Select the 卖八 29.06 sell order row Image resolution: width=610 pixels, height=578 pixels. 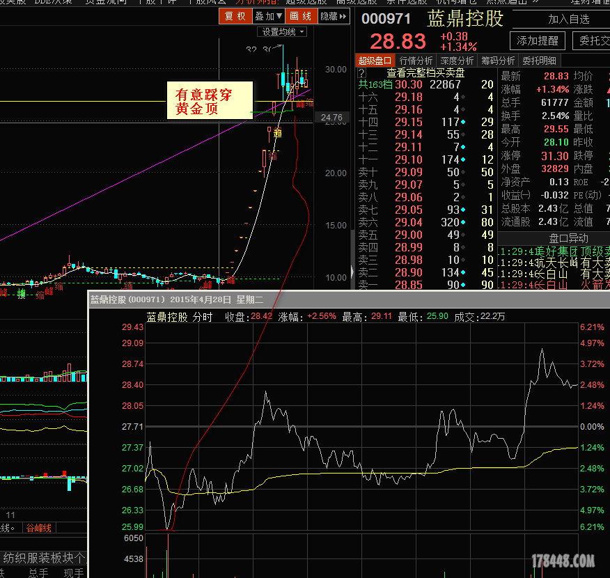click(426, 197)
